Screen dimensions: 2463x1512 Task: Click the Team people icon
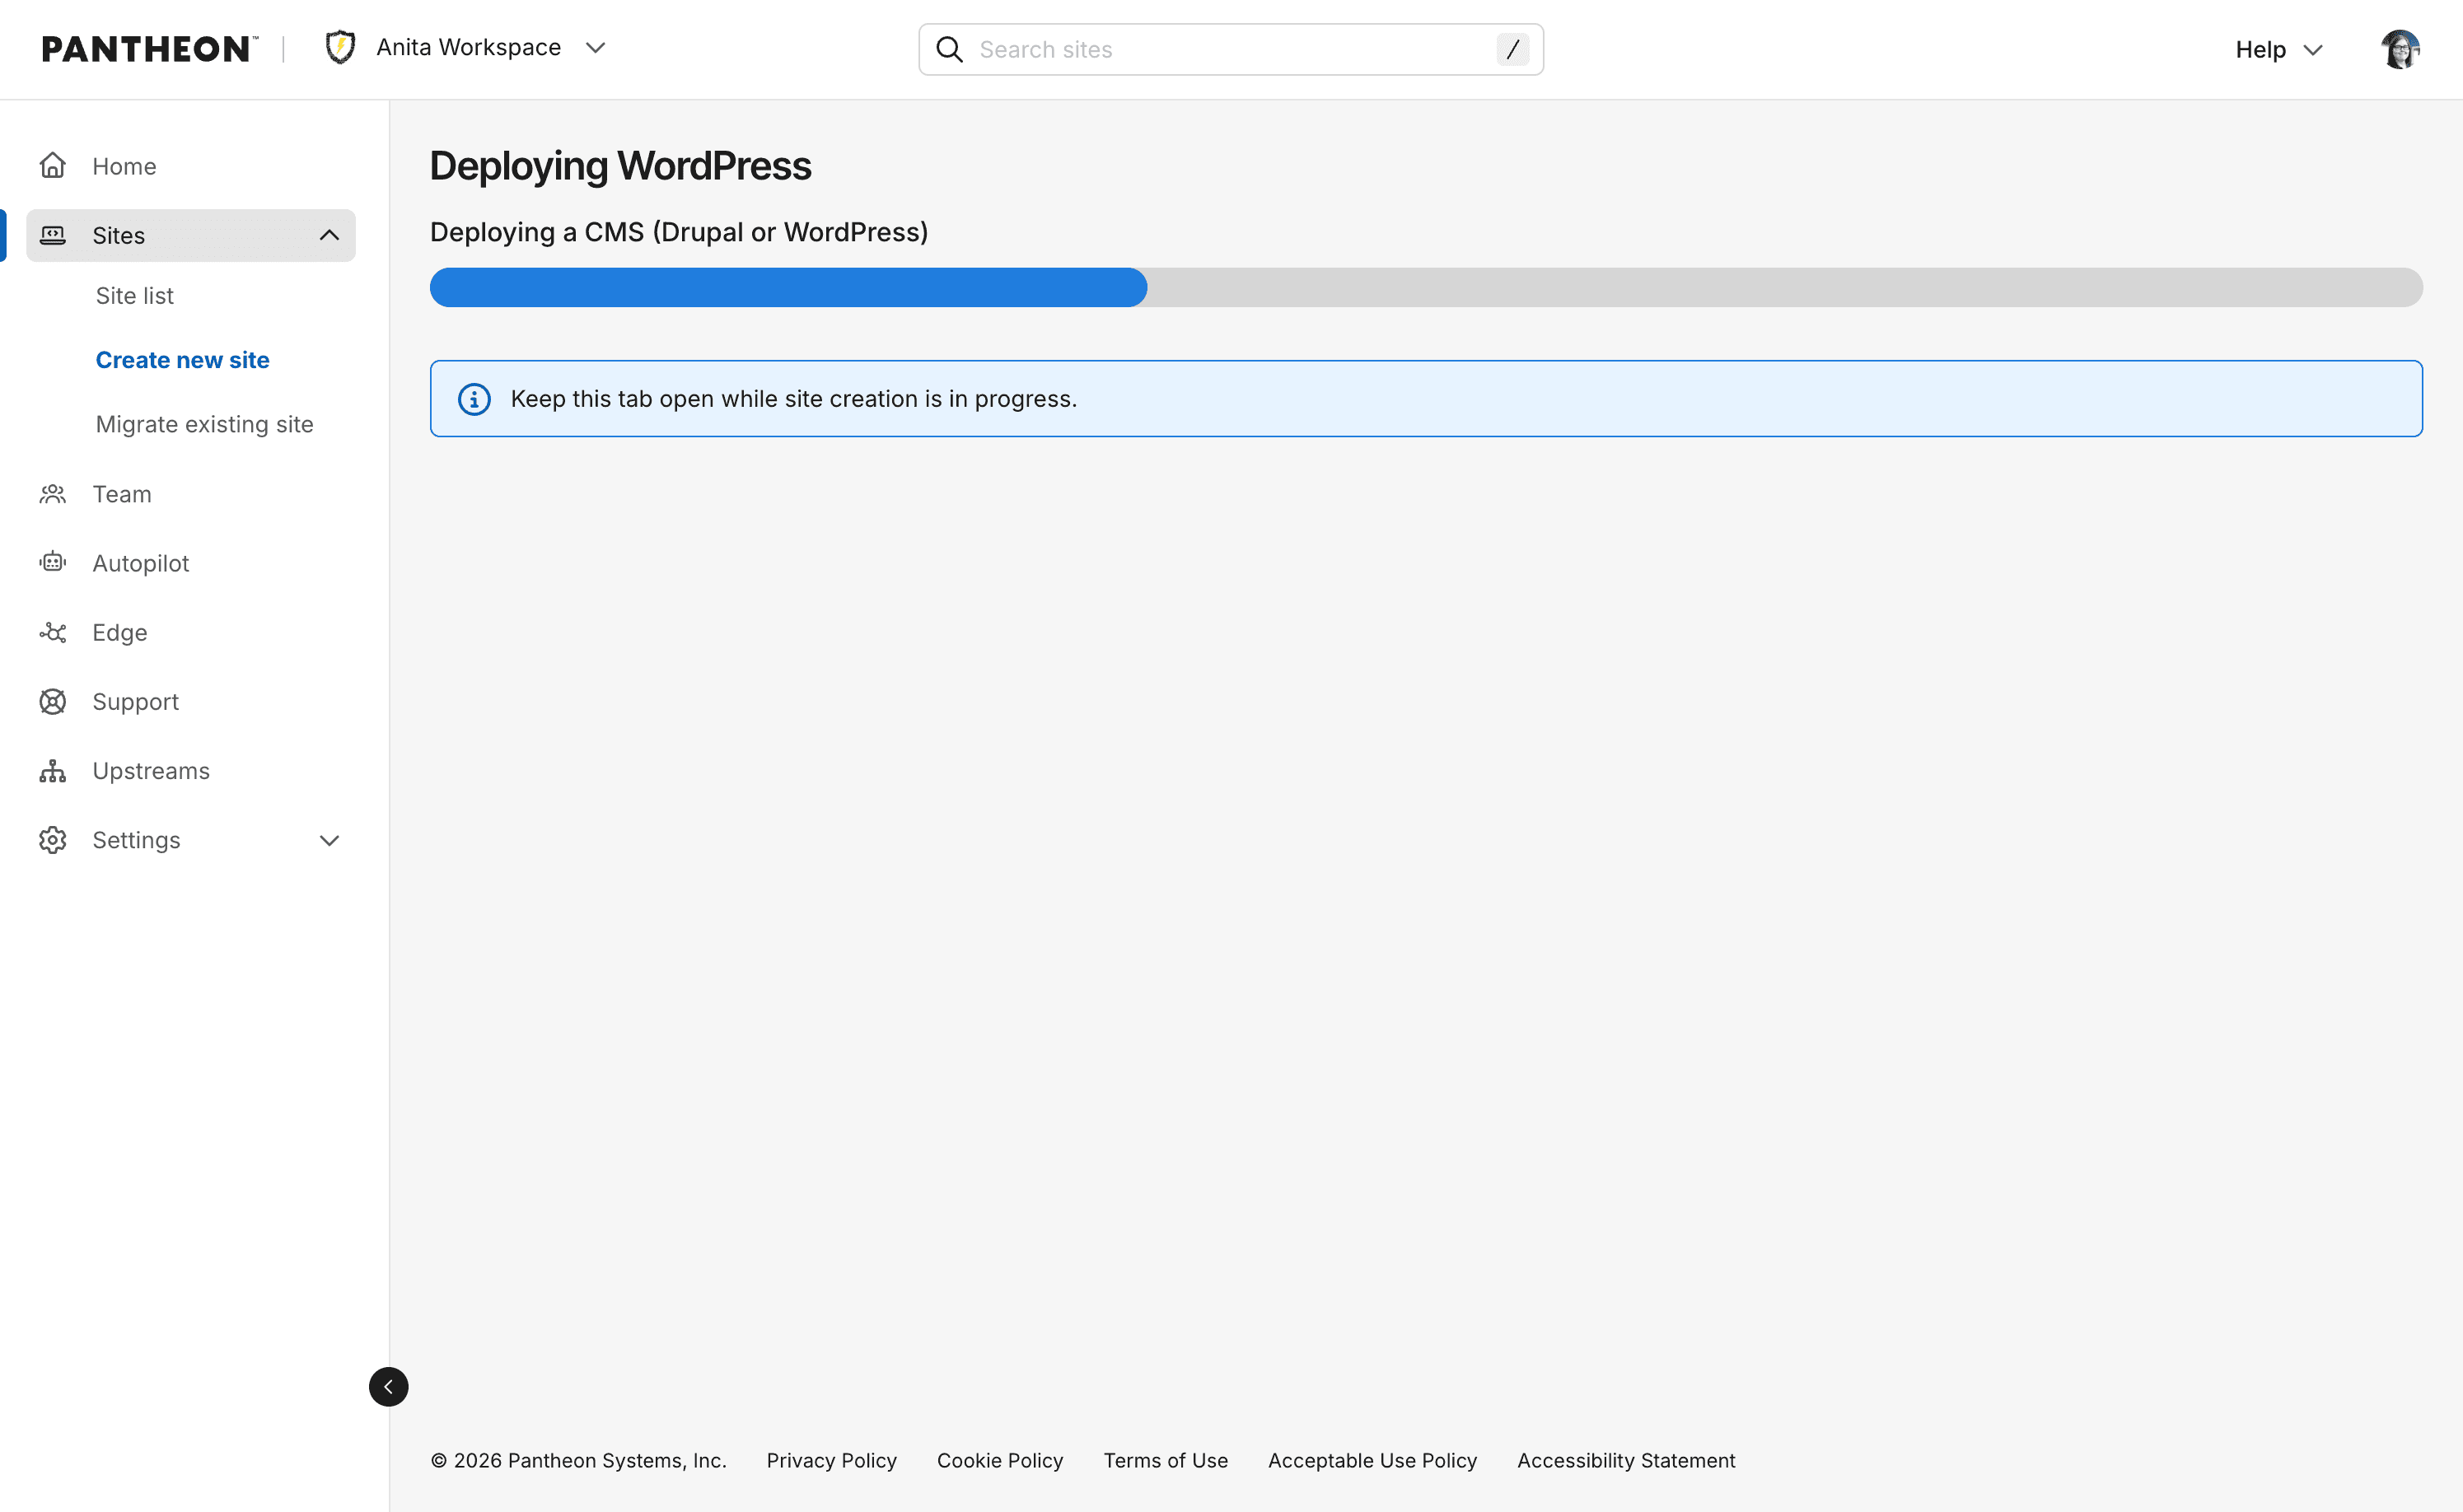pos(53,494)
